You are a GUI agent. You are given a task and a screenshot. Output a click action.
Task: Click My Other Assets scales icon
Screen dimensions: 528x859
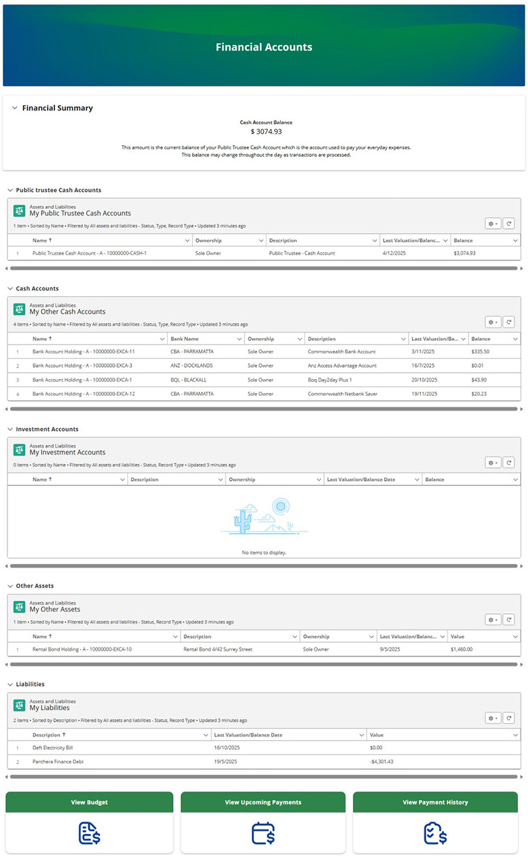20,606
